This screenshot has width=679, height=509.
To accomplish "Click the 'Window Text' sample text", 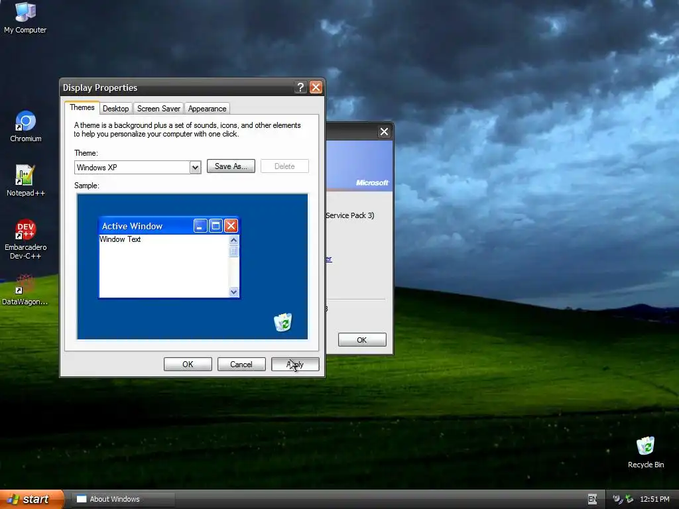I will (120, 239).
